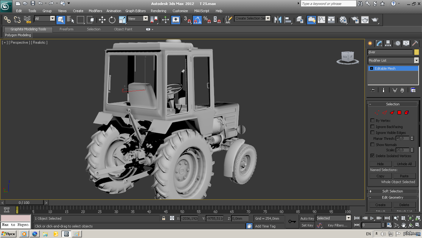Expand the Soft Selection rollout
The width and height of the screenshot is (422, 238).
tap(393, 191)
